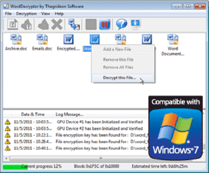Open the View menu
This screenshot has height=173, width=209.
46,14
